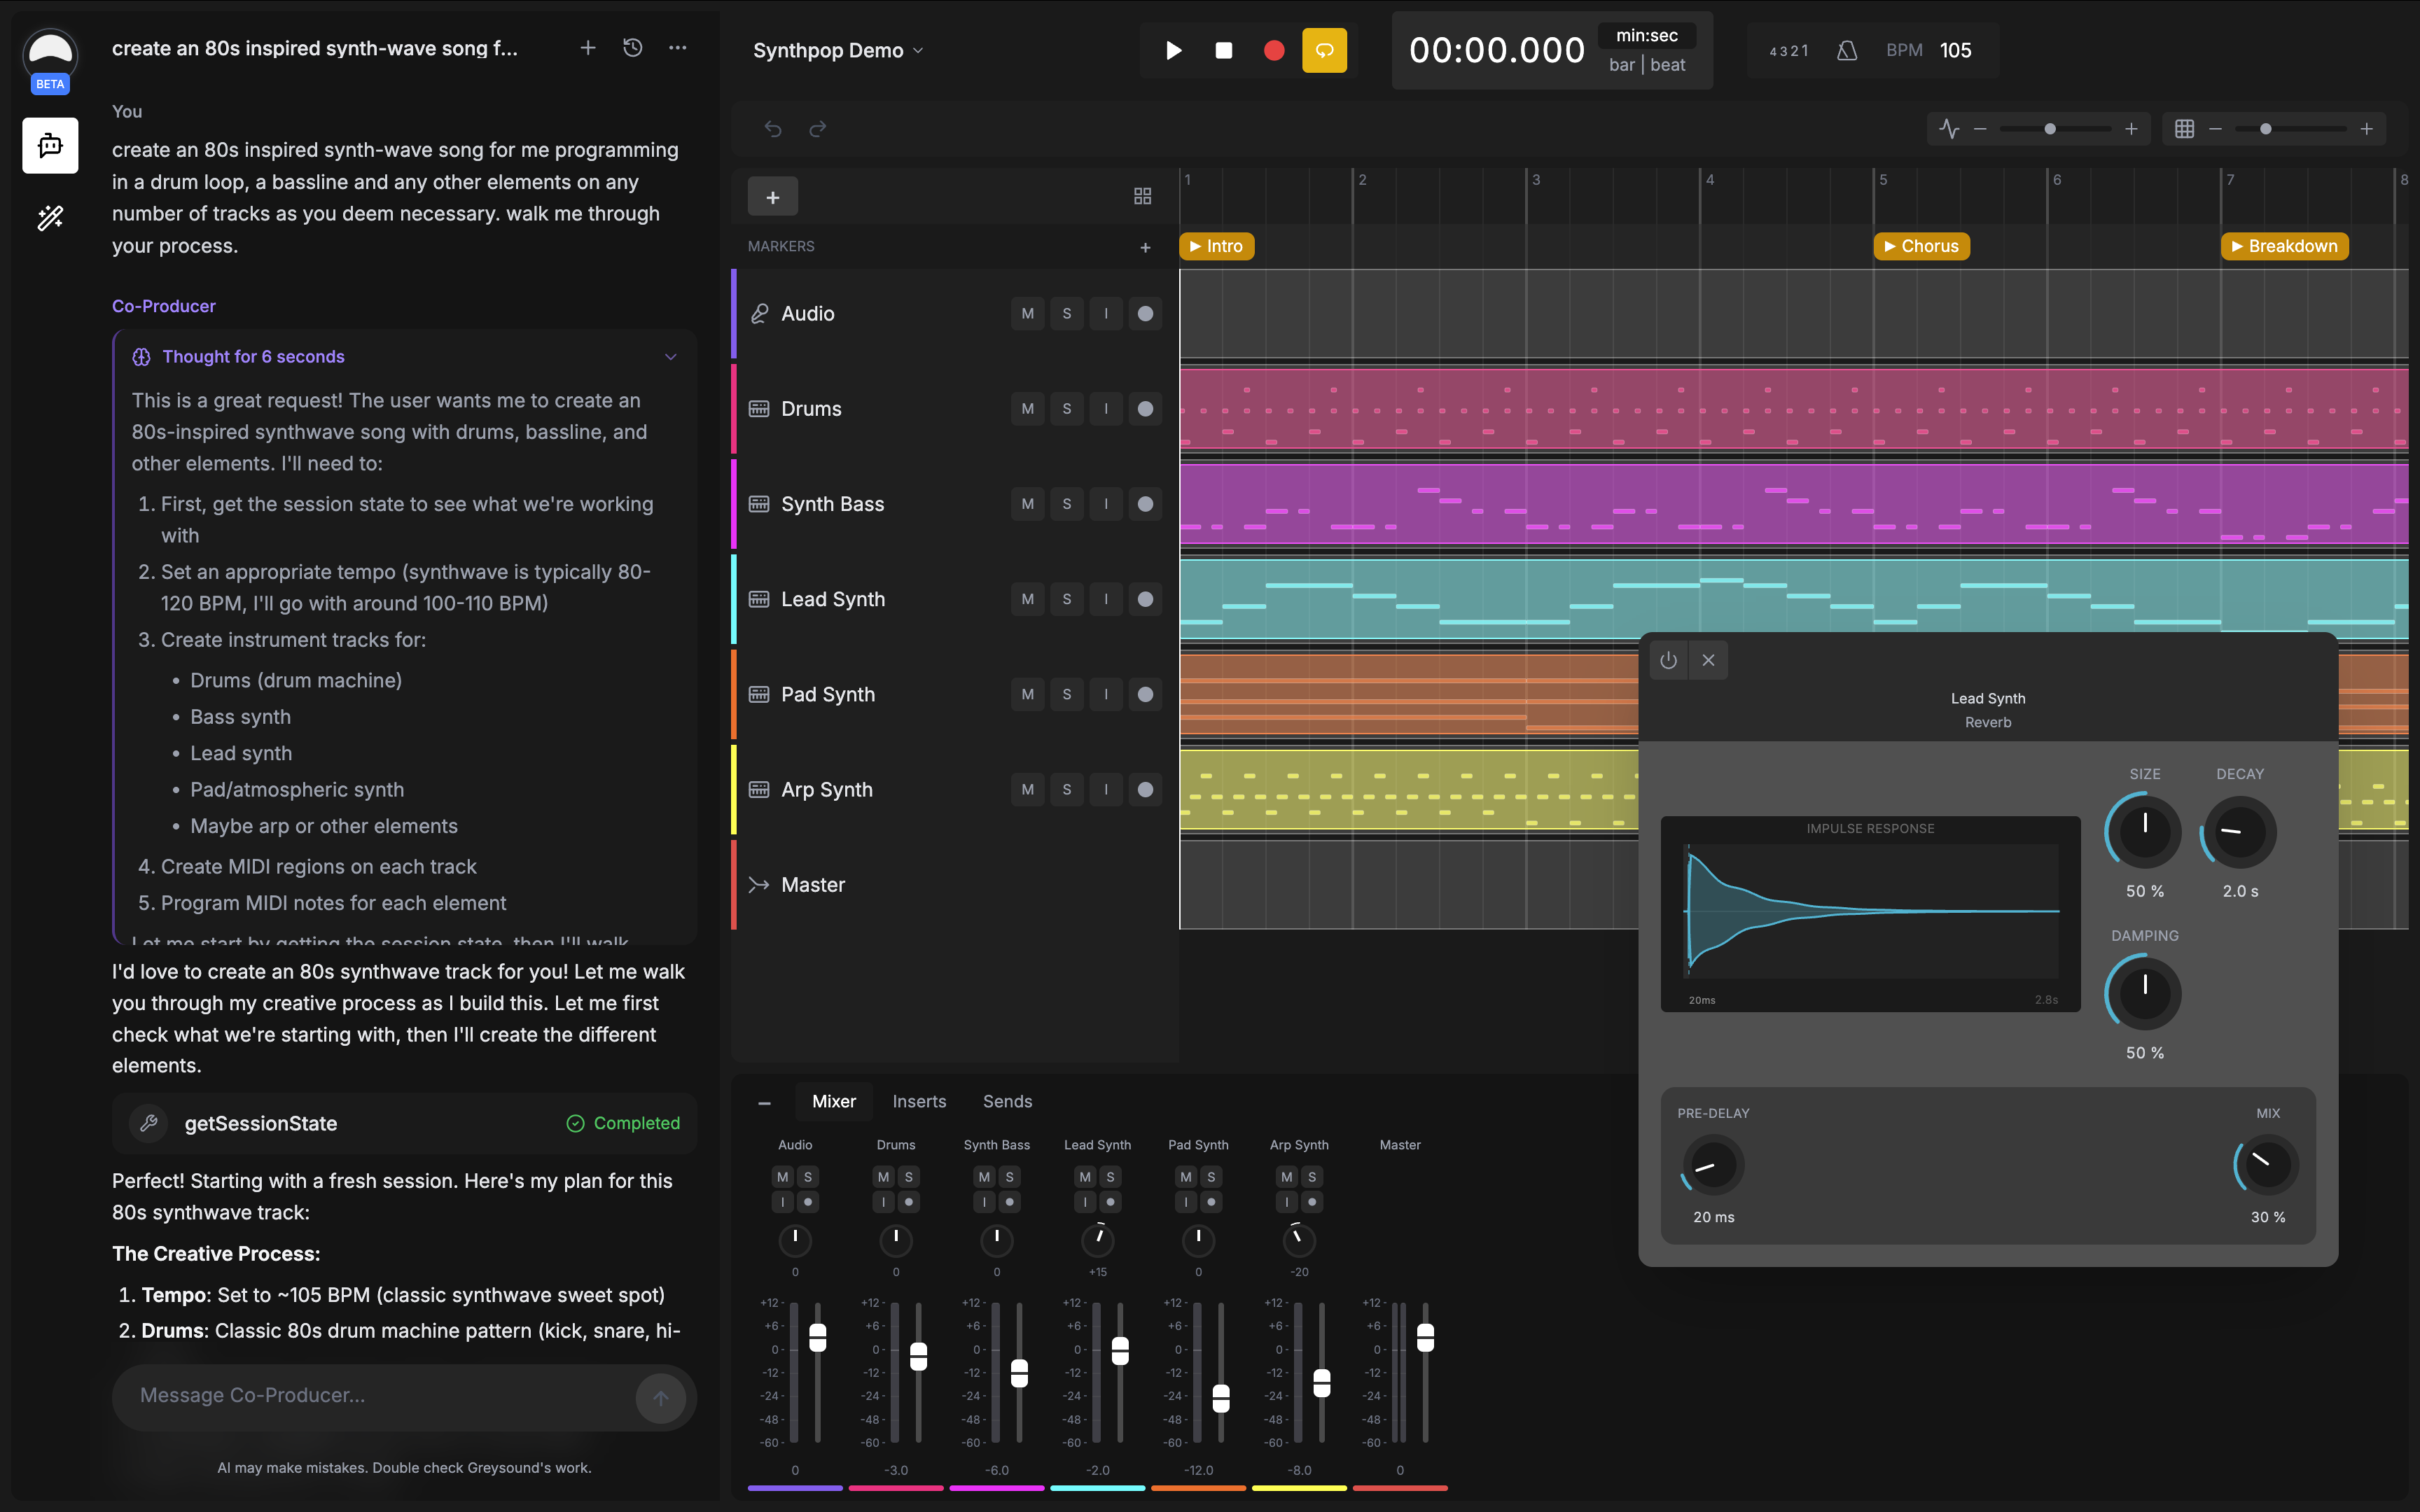Undo the last action

click(x=773, y=128)
